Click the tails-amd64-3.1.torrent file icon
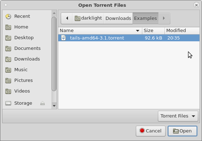The image size is (202, 141). point(63,38)
